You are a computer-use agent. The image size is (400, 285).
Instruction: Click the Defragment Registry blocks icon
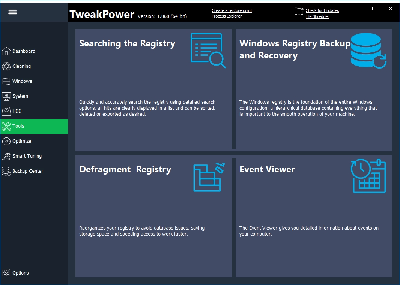209,177
